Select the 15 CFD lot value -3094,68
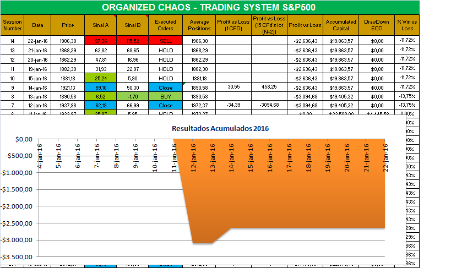Viewport: 451px width, 268px height. (269, 105)
